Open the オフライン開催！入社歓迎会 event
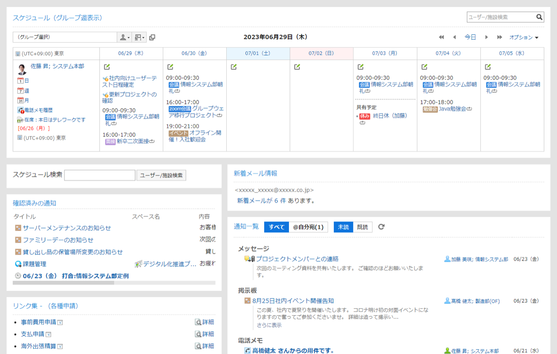 (195, 136)
